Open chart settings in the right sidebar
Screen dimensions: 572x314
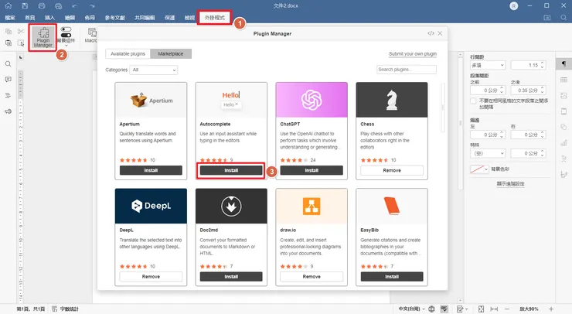[x=563, y=143]
